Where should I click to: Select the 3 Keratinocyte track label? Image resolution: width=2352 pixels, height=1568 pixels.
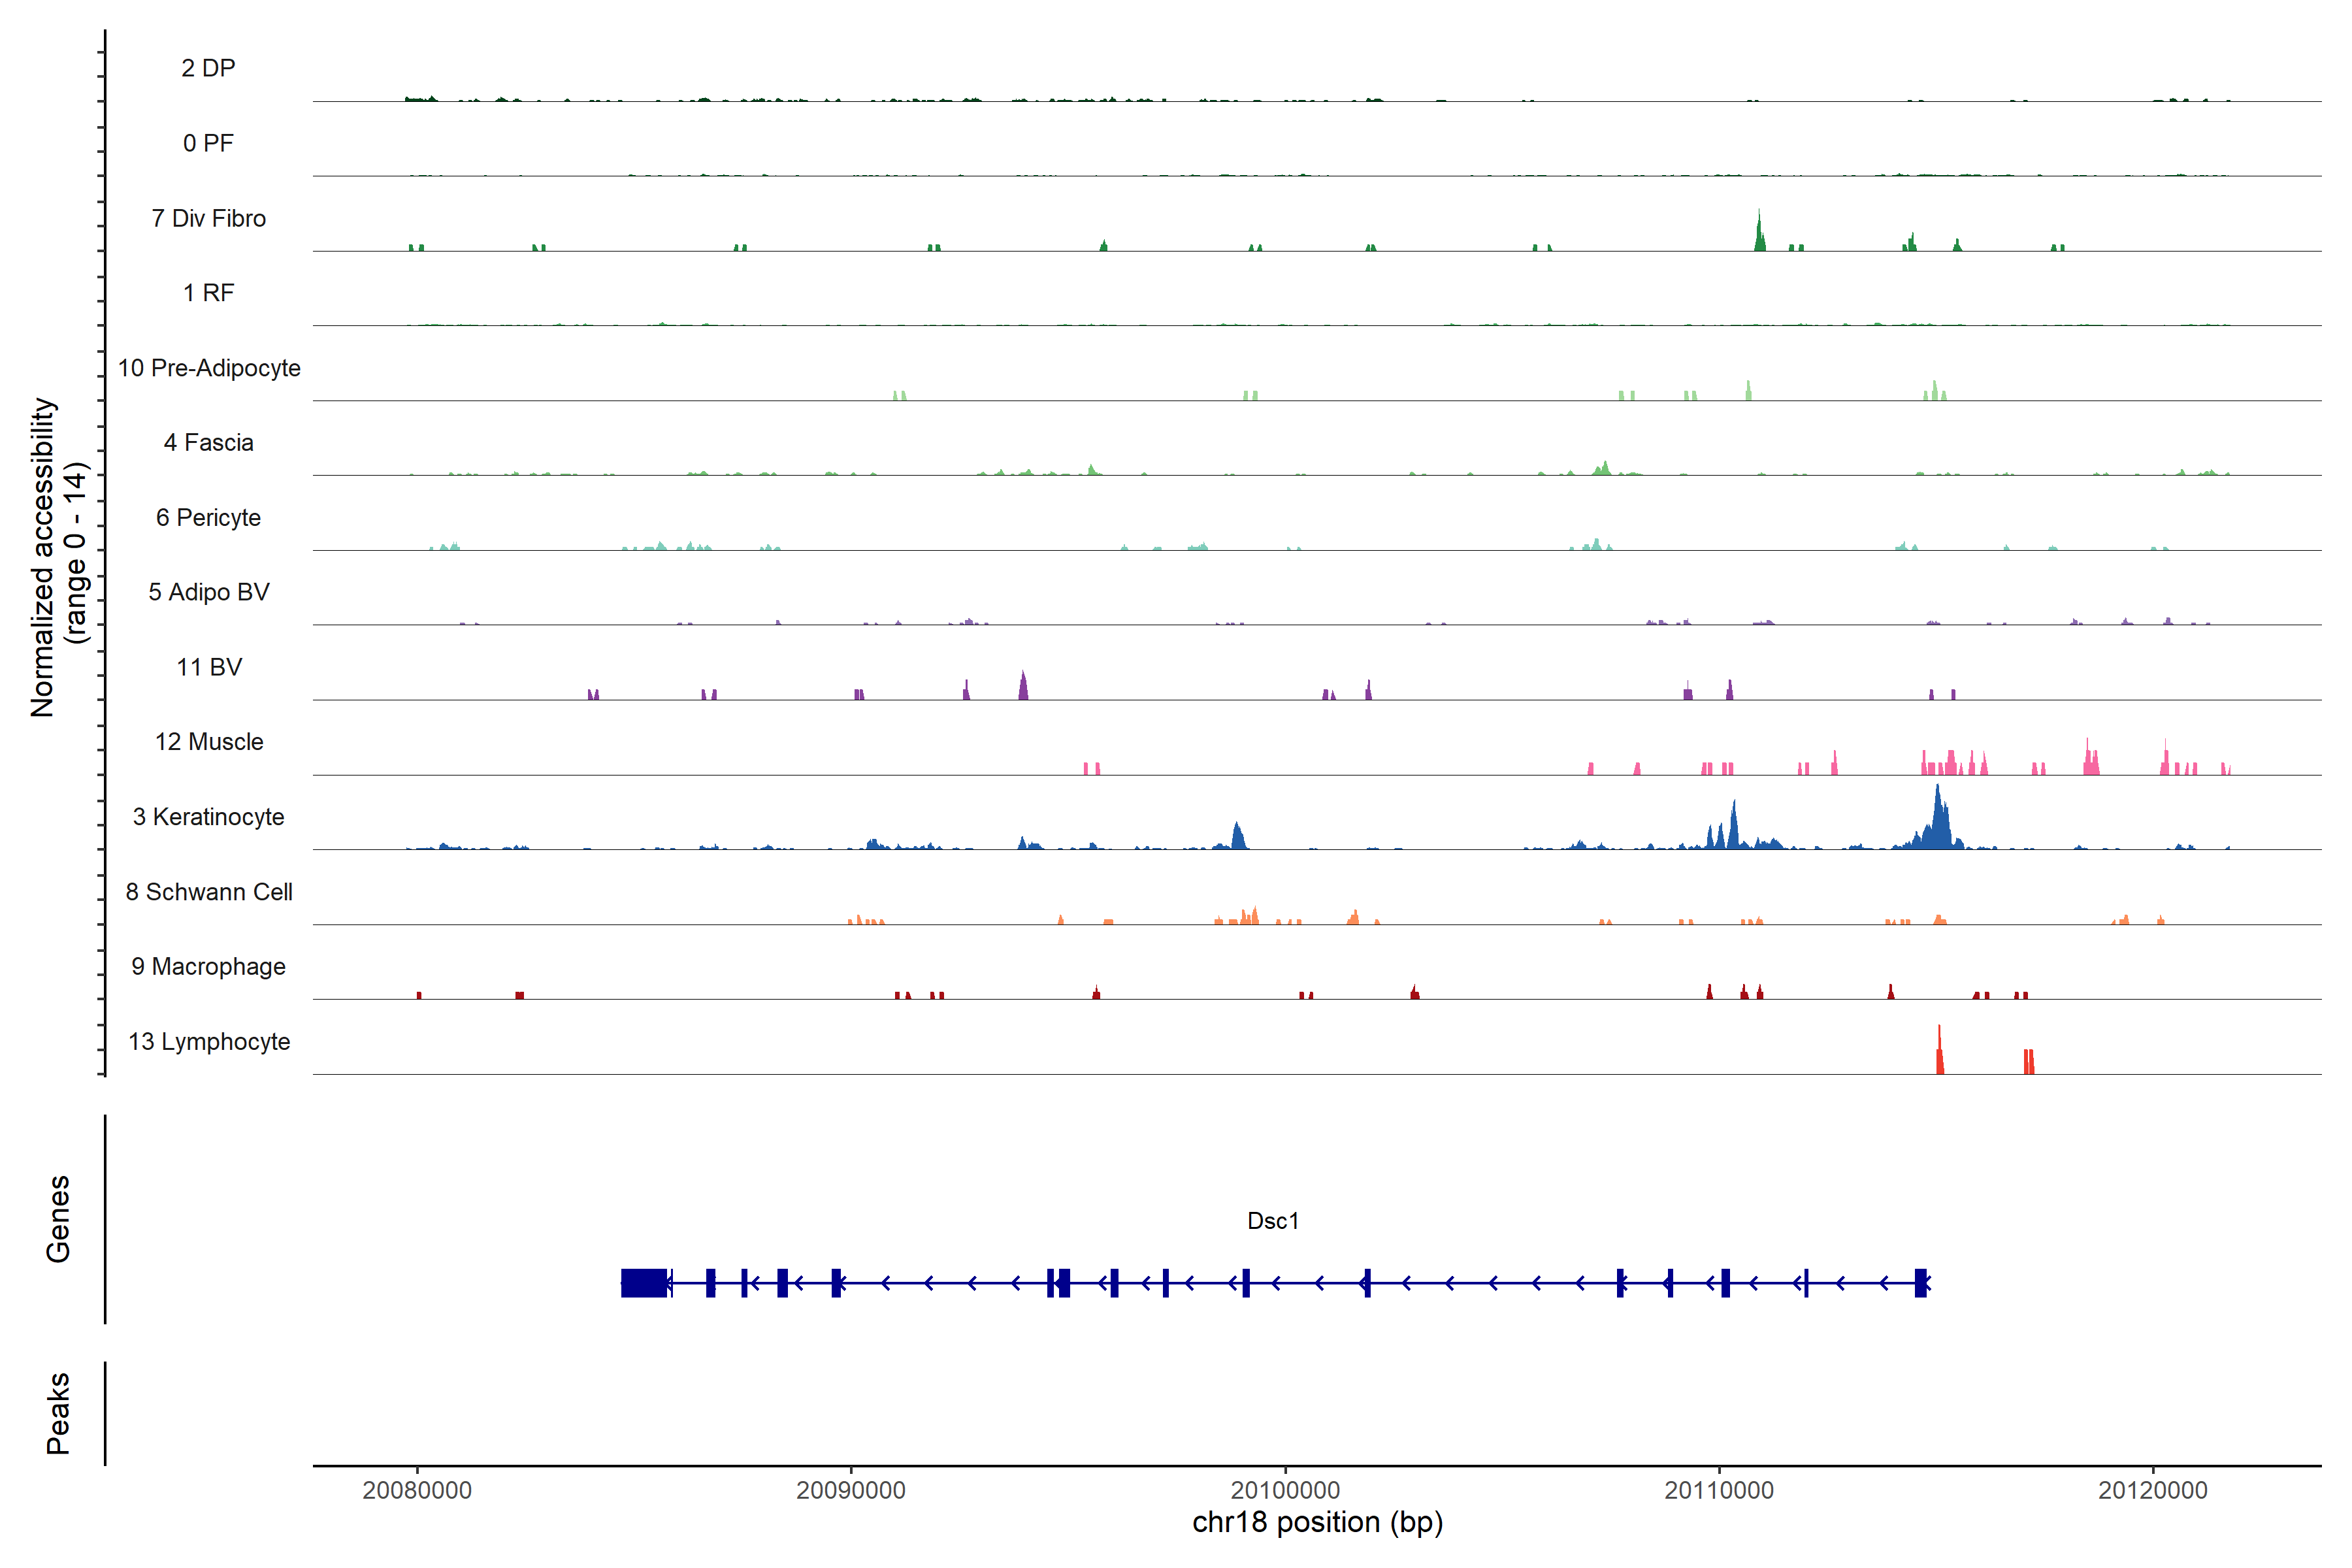(208, 817)
